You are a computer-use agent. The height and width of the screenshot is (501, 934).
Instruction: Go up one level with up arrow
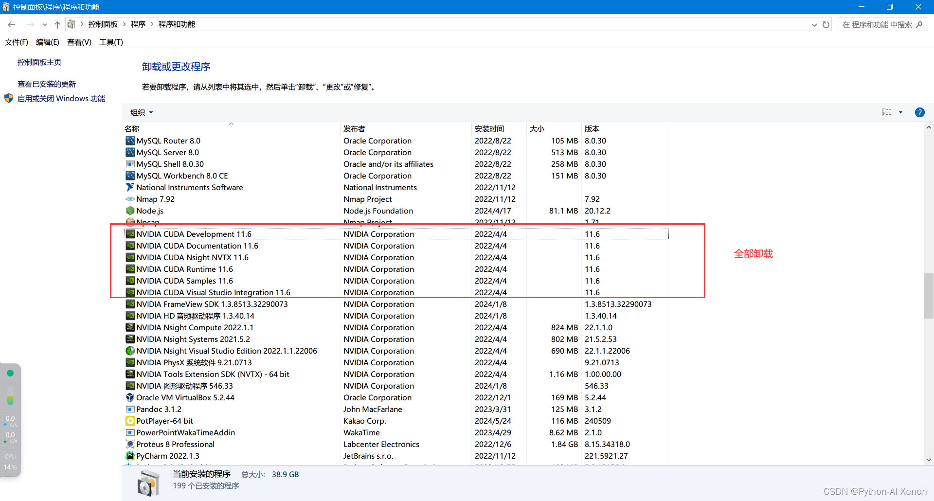[x=57, y=24]
